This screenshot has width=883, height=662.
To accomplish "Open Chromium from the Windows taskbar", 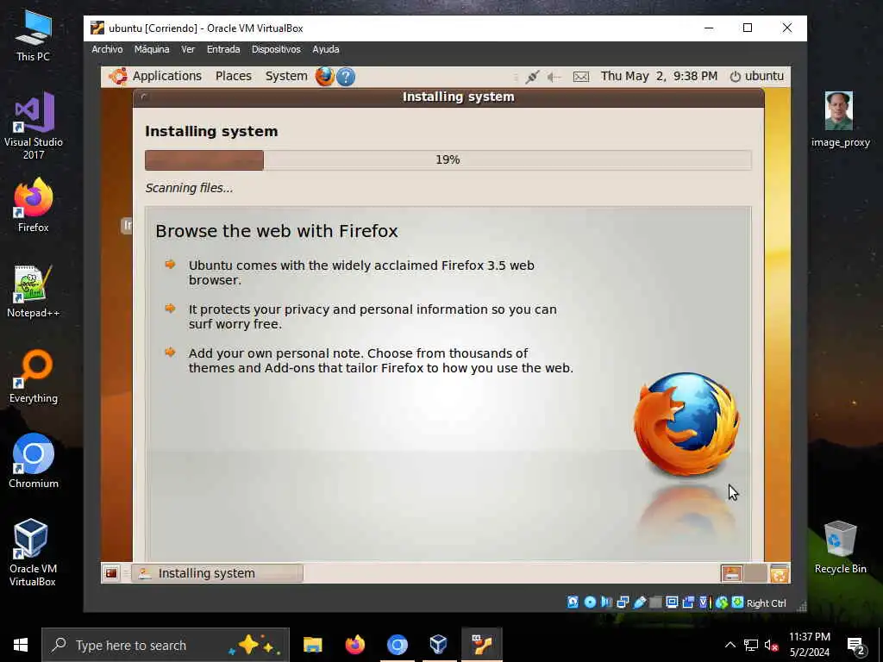I will [397, 645].
